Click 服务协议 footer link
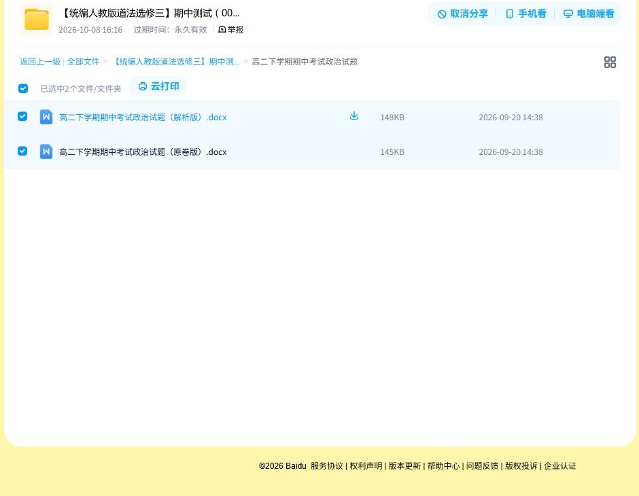The width and height of the screenshot is (639, 496). pyautogui.click(x=327, y=466)
